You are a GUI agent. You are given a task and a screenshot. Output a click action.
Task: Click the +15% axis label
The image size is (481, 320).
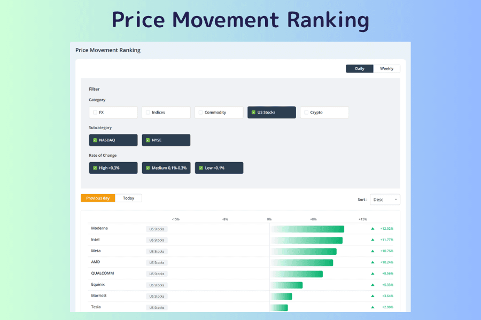pos(362,219)
